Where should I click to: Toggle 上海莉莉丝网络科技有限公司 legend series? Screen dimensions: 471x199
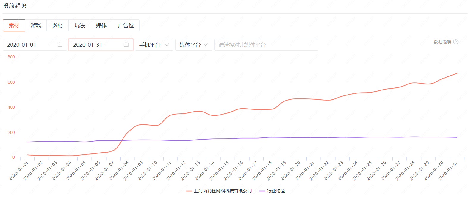(x=219, y=191)
